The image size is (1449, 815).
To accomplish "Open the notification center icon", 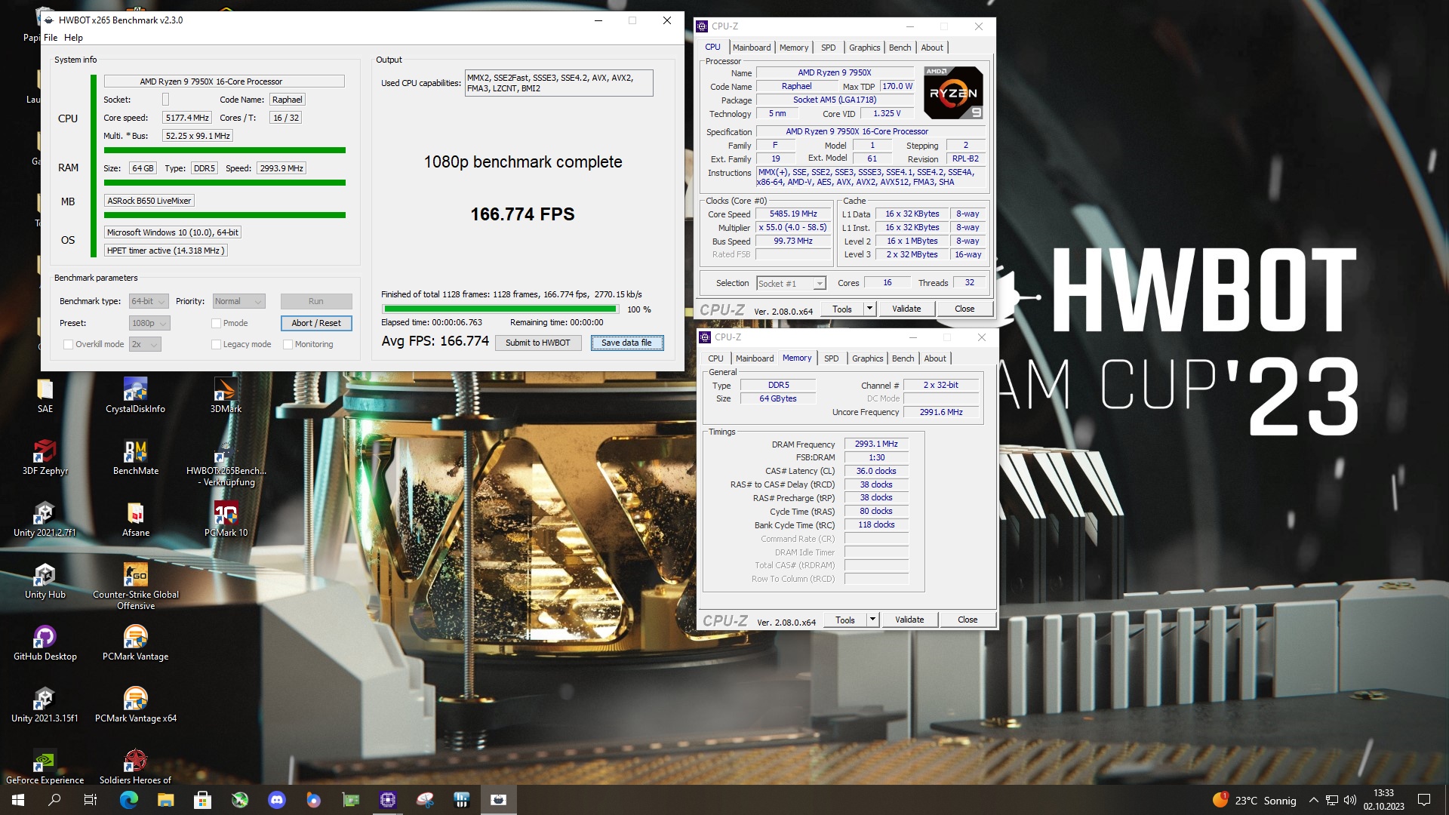I will tap(1424, 800).
